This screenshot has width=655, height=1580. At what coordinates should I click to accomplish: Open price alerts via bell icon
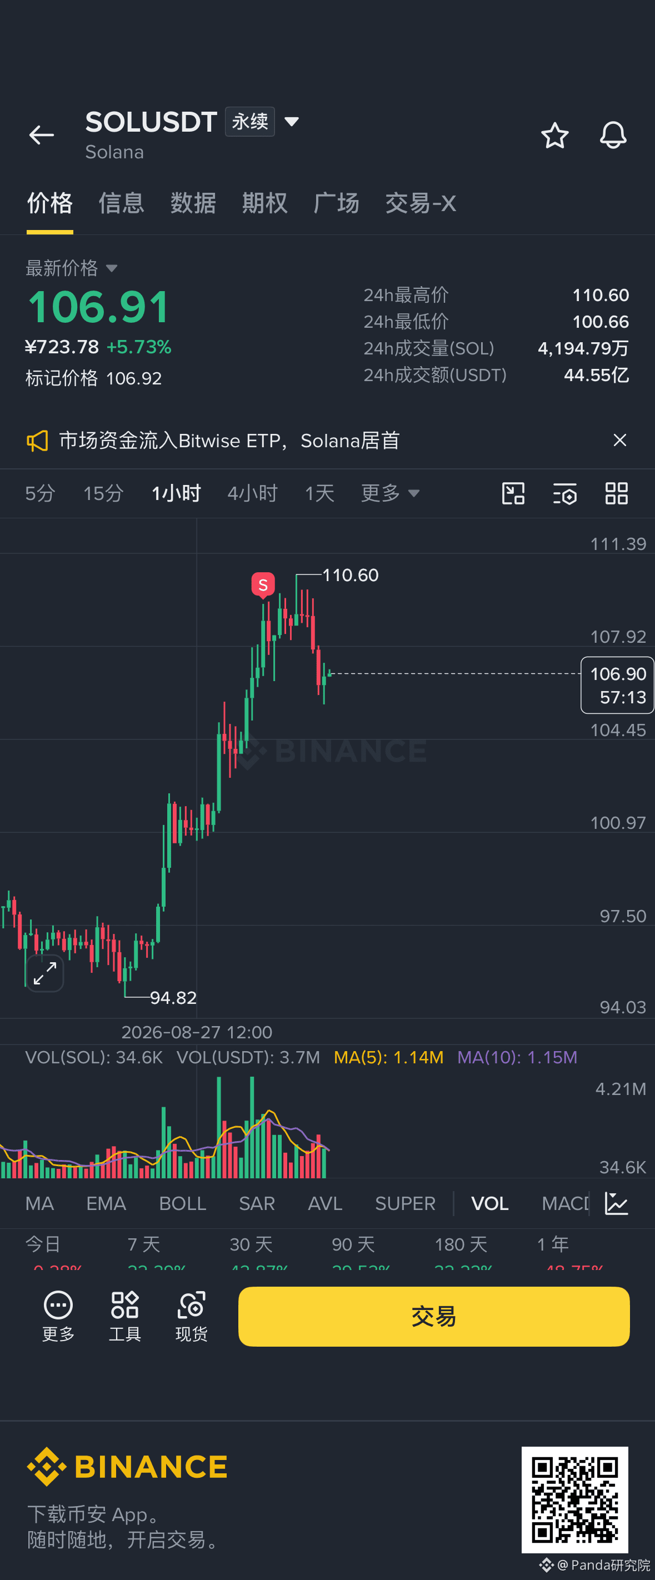tap(613, 135)
